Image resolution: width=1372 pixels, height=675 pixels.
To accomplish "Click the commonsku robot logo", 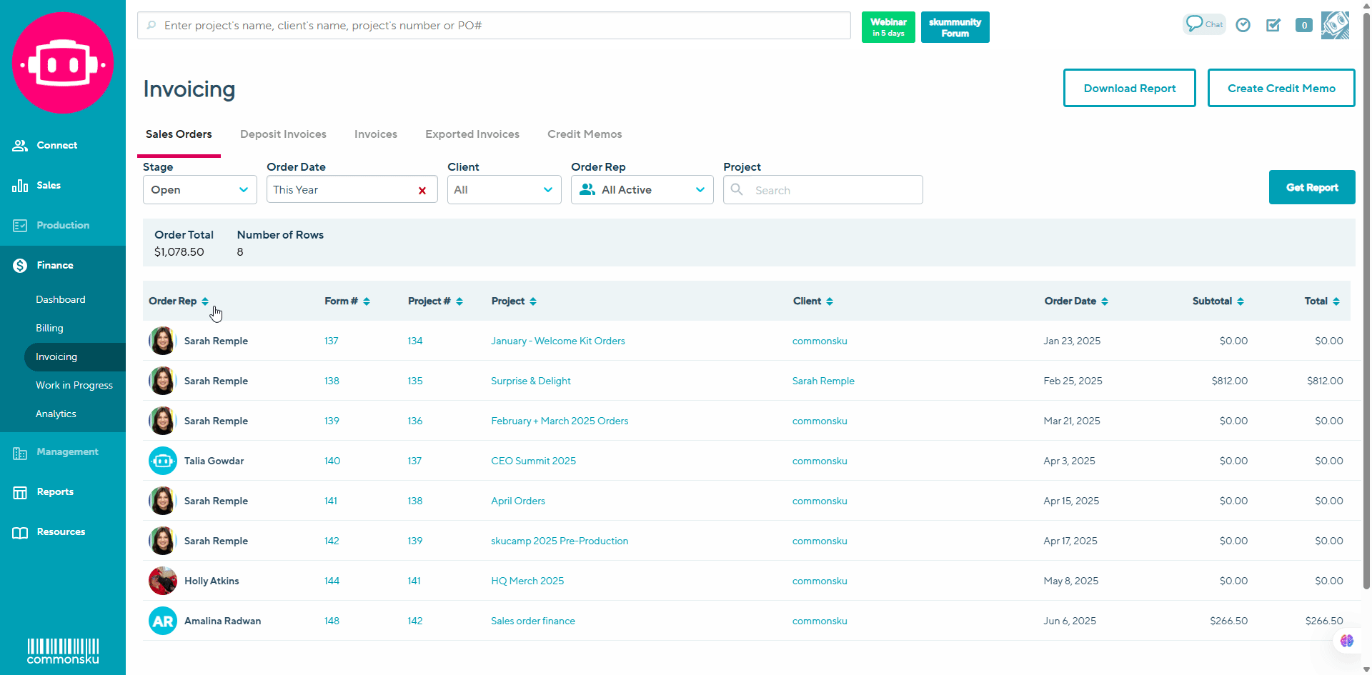I will pos(63,63).
